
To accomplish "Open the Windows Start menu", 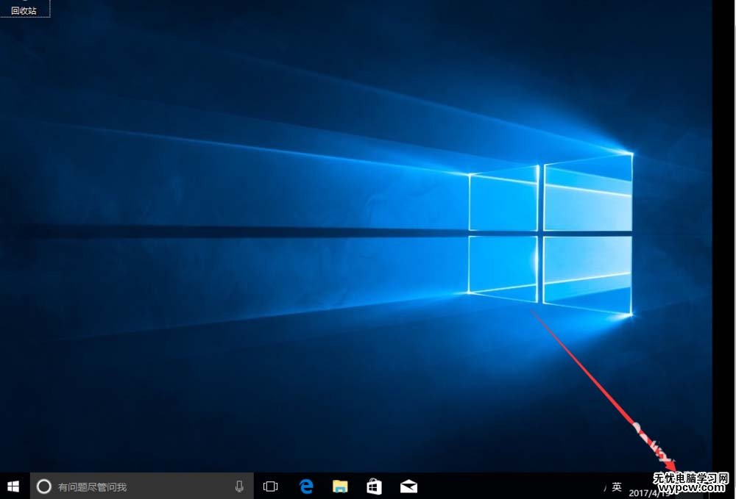I will click(13, 487).
